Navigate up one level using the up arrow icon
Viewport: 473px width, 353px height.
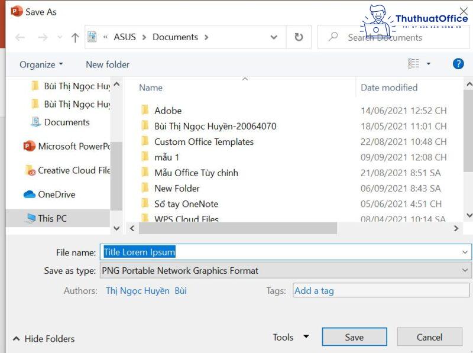click(74, 37)
